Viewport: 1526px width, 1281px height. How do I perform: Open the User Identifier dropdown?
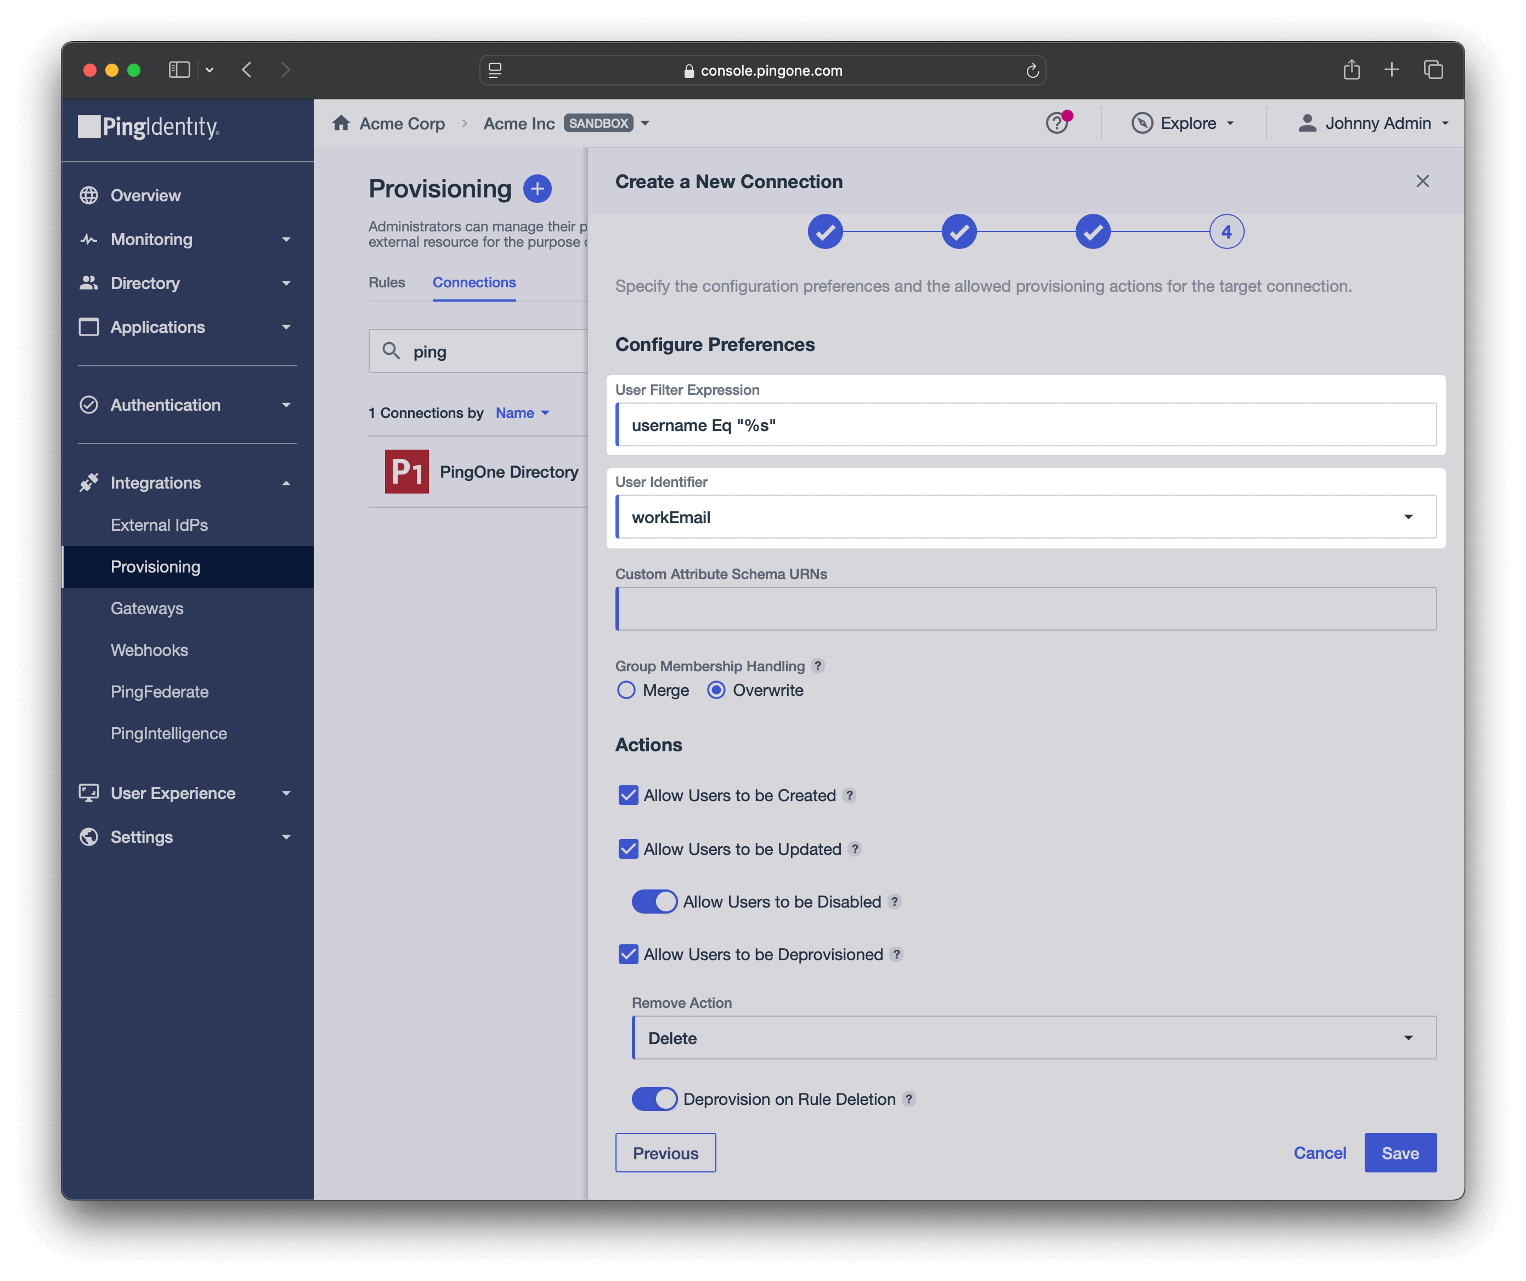pyautogui.click(x=1025, y=517)
